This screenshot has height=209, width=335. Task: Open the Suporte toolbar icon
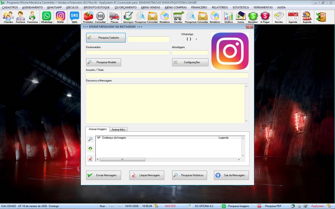coord(307,17)
